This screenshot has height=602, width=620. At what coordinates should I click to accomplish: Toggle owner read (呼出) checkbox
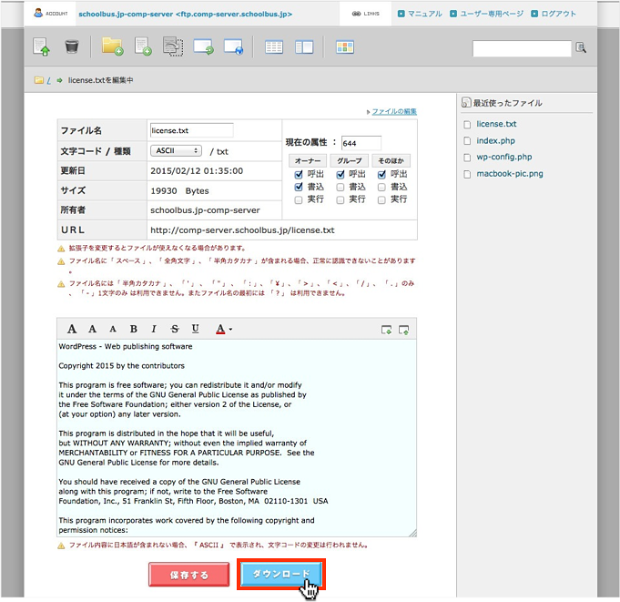click(x=299, y=175)
